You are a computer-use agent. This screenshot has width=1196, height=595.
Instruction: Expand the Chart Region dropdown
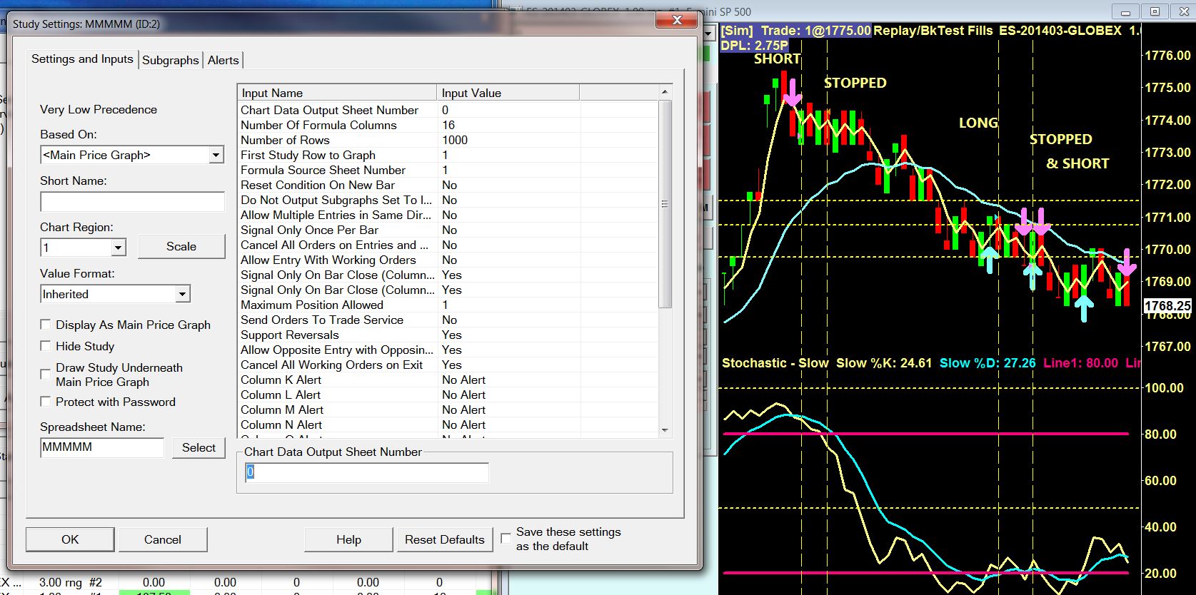coord(118,248)
